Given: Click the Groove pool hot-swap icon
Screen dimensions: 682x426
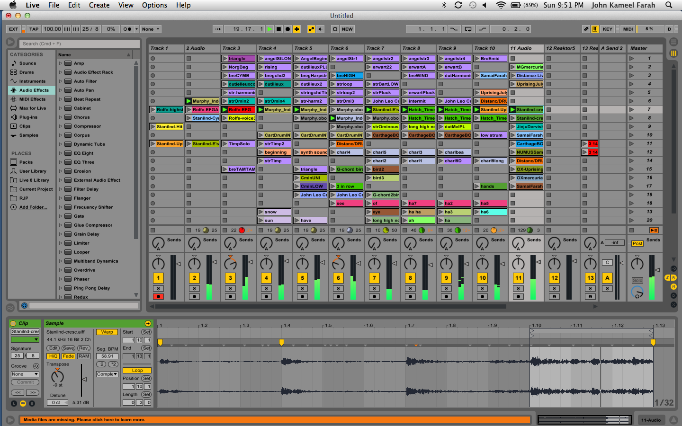Looking at the screenshot, I should [x=36, y=366].
